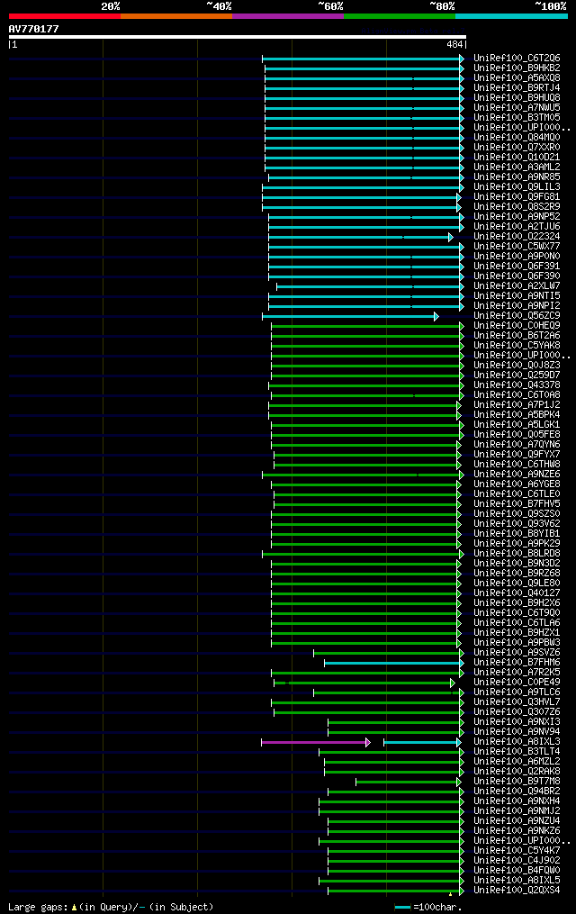Image resolution: width=576 pixels, height=914 pixels.
Task: Click the purple alignment segment of UniRef100_A8IXL3
Action: 316,743
